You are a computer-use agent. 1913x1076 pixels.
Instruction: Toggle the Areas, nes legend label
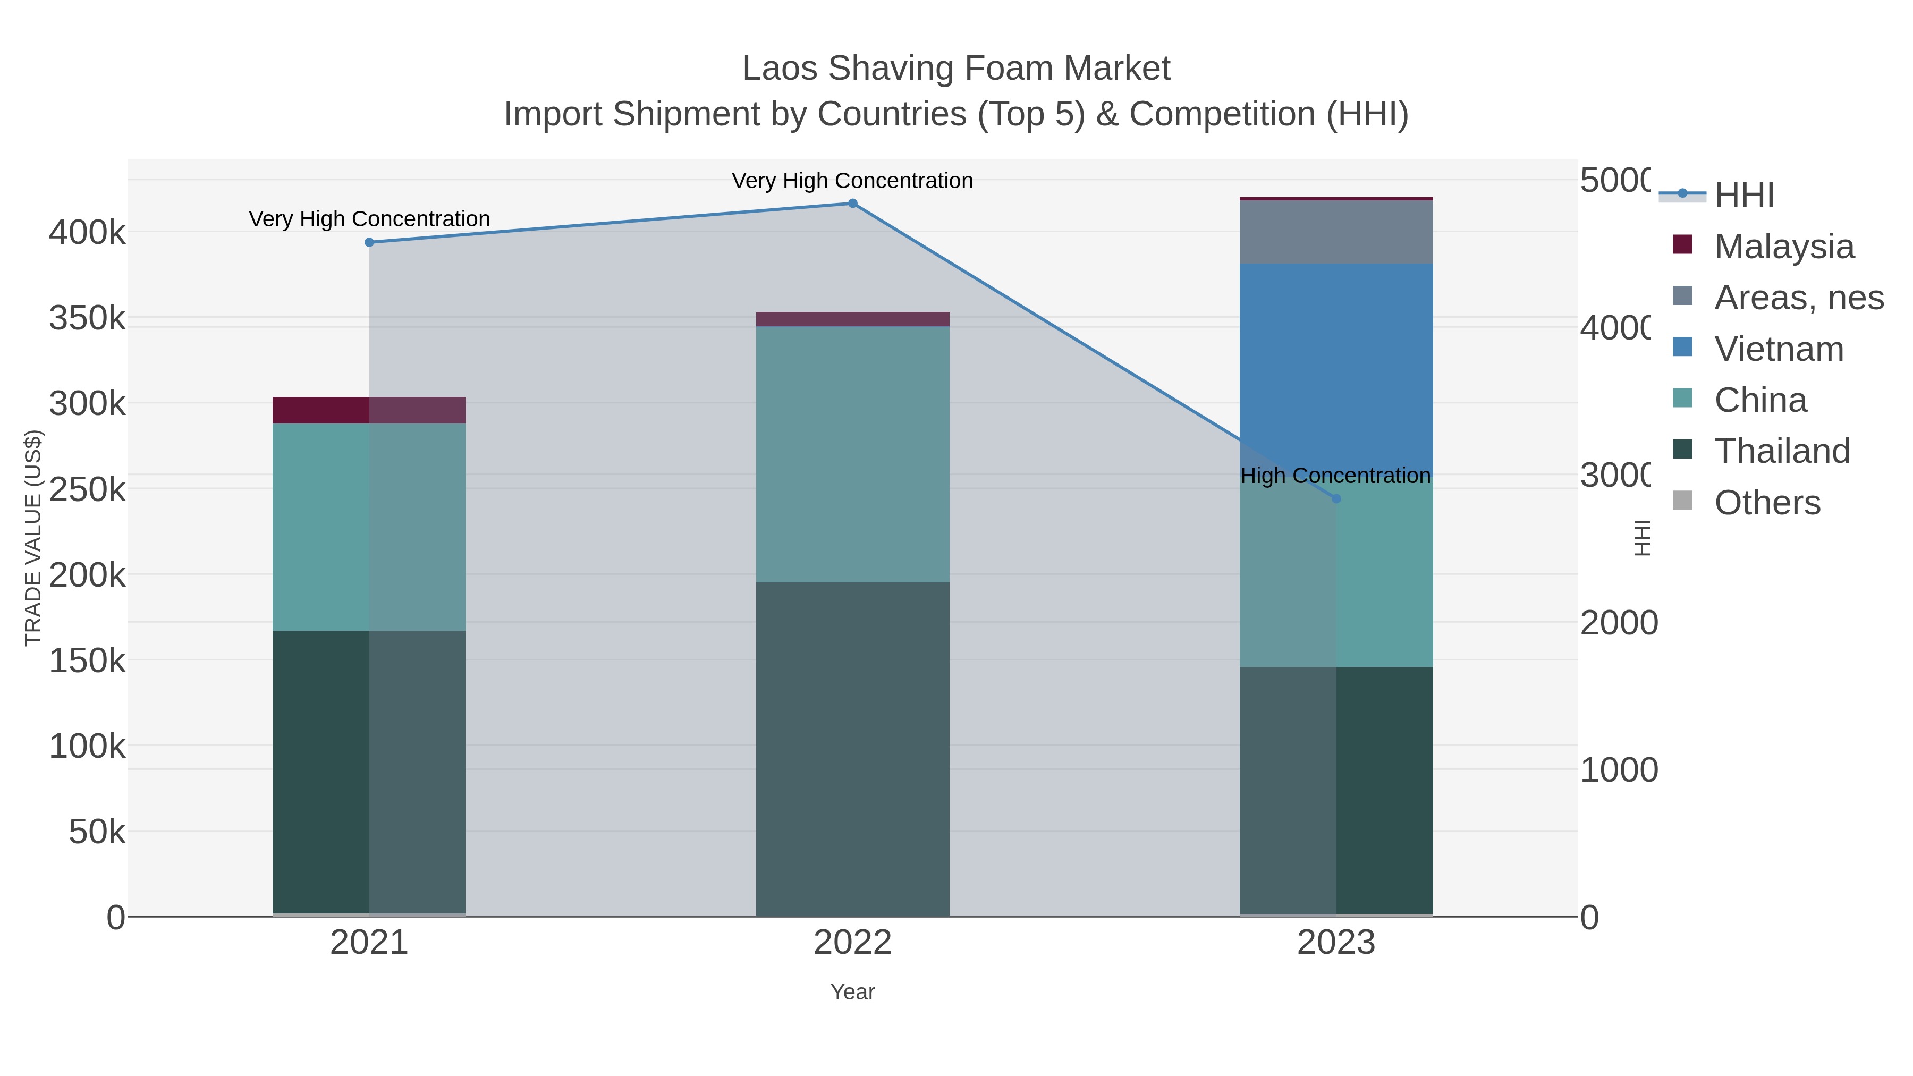(x=1799, y=298)
